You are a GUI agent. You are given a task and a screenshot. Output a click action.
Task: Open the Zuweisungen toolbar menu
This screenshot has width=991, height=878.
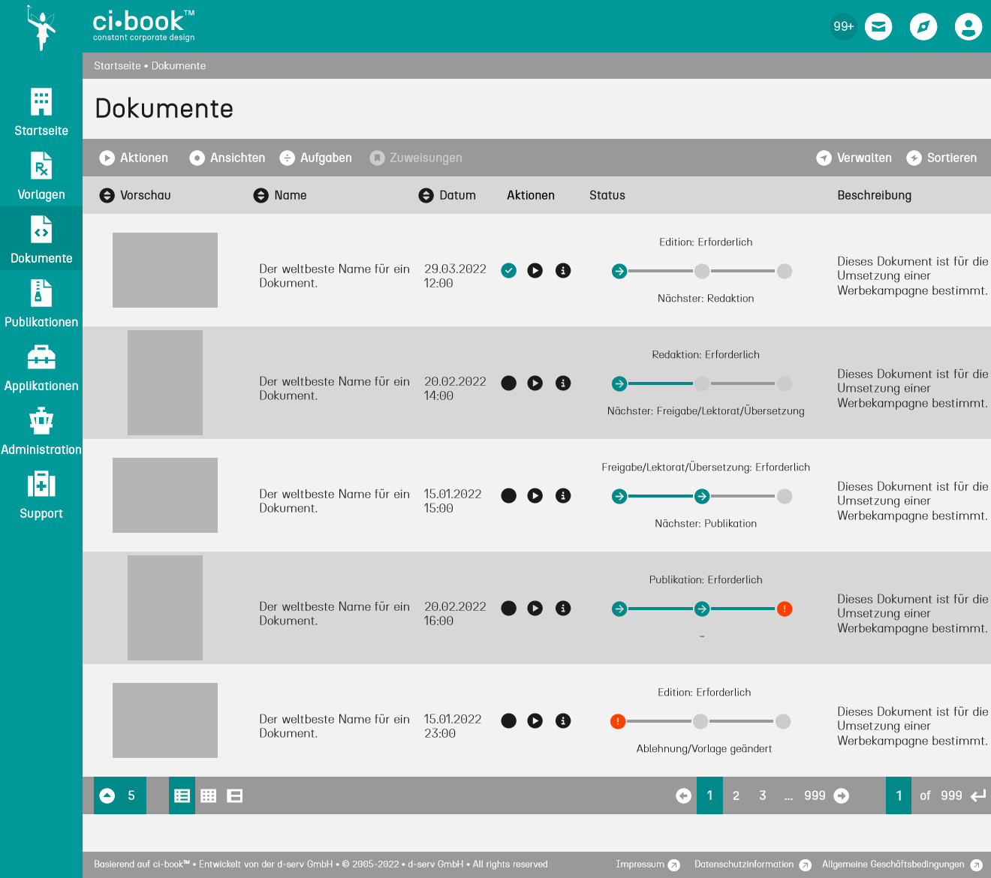[416, 158]
